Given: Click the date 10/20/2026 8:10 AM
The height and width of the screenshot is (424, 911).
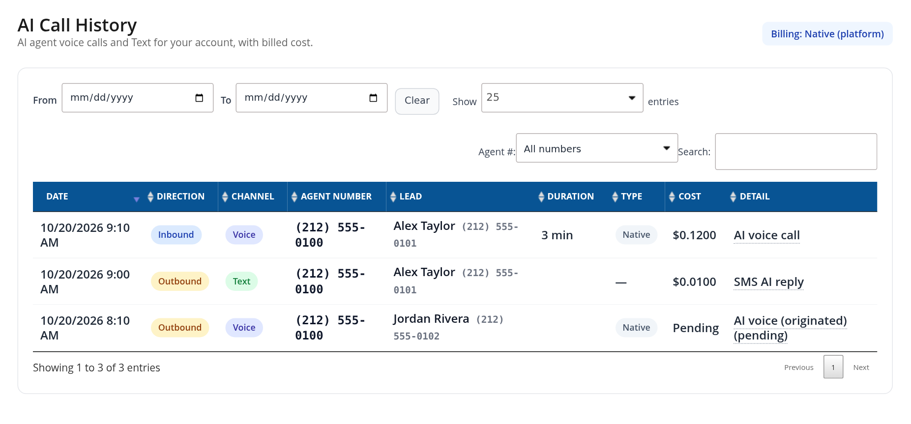Looking at the screenshot, I should click(x=85, y=328).
